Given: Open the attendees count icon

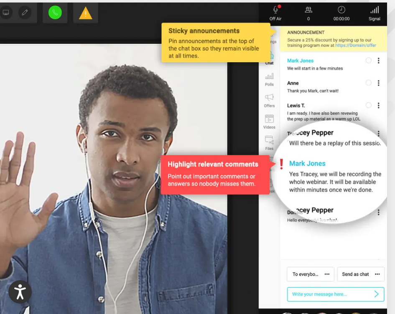Looking at the screenshot, I should (x=308, y=10).
